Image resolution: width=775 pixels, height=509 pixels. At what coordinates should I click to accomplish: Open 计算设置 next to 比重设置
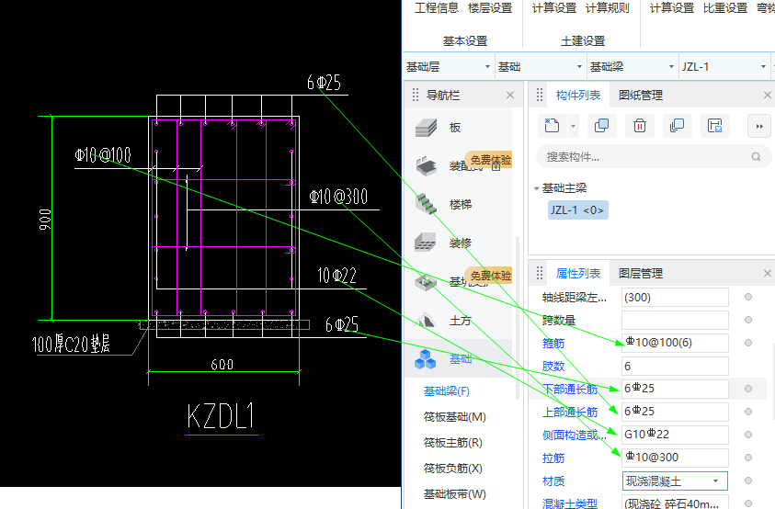coord(672,8)
